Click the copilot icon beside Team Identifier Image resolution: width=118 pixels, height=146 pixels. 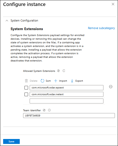(44, 110)
